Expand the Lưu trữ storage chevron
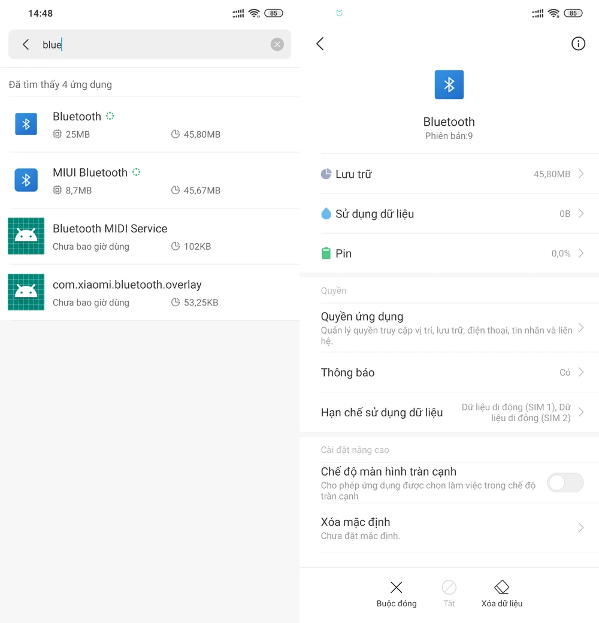This screenshot has height=623, width=599. click(580, 174)
